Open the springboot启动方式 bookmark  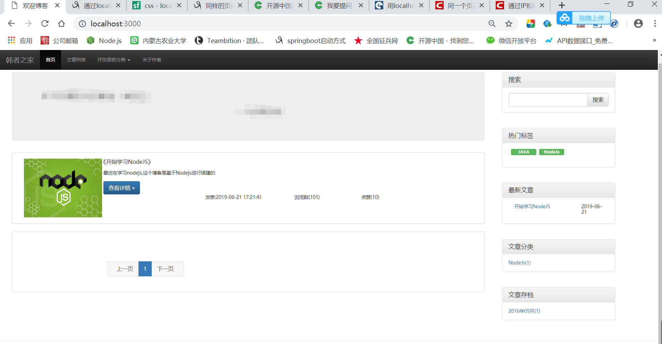pyautogui.click(x=310, y=41)
